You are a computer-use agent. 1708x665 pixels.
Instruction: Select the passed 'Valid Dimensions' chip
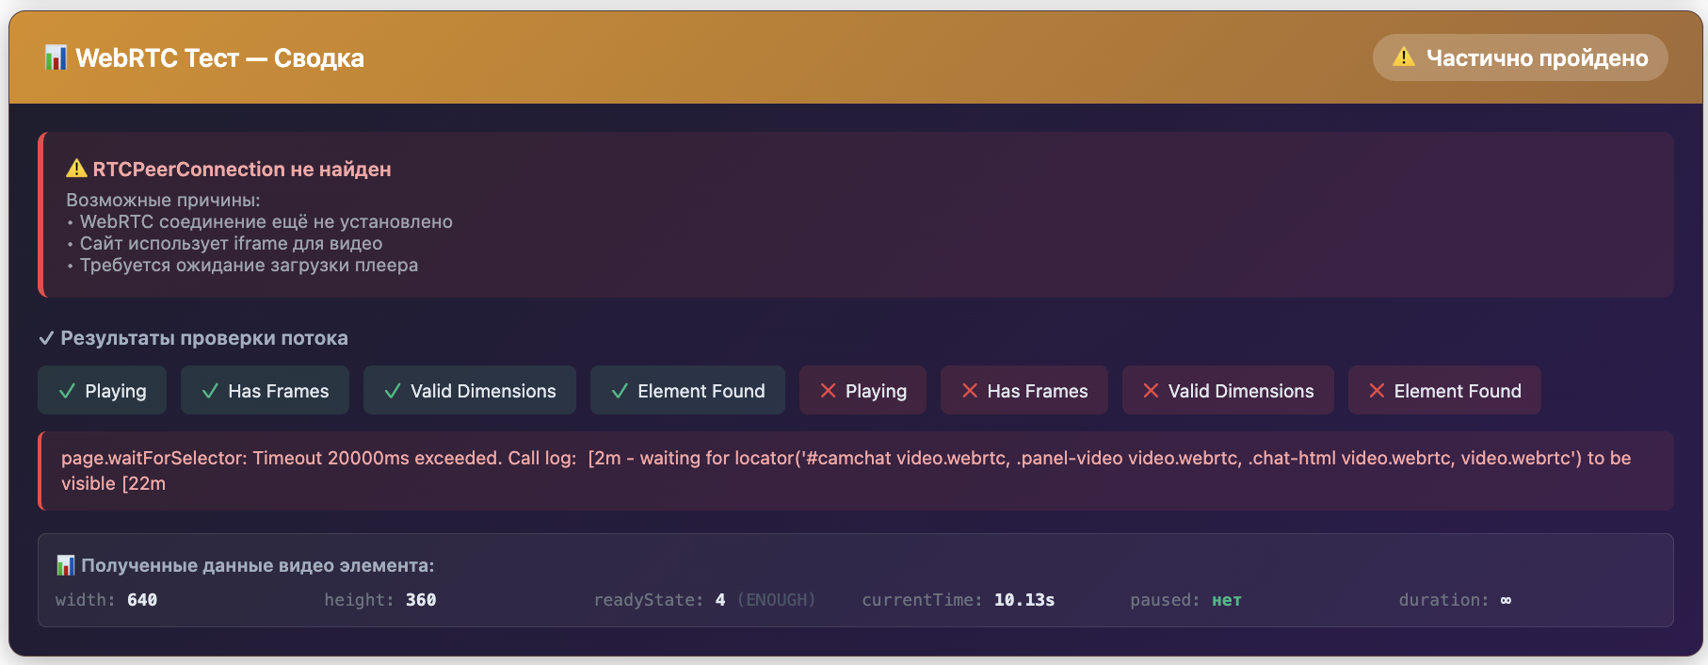tap(469, 391)
